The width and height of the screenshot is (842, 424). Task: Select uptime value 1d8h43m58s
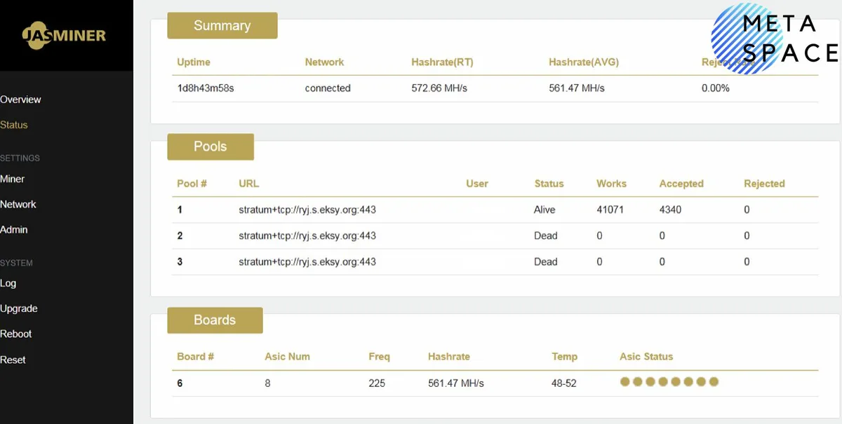pos(206,88)
